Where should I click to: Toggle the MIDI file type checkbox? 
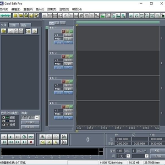(4, 121)
